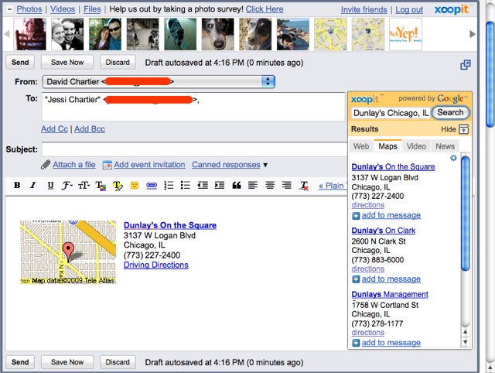The height and width of the screenshot is (373, 495).
Task: Click the Xoopit search query field
Action: point(391,113)
